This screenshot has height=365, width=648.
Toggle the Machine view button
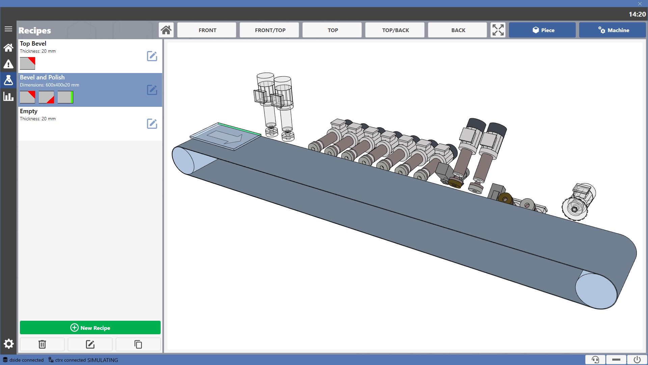pyautogui.click(x=613, y=30)
